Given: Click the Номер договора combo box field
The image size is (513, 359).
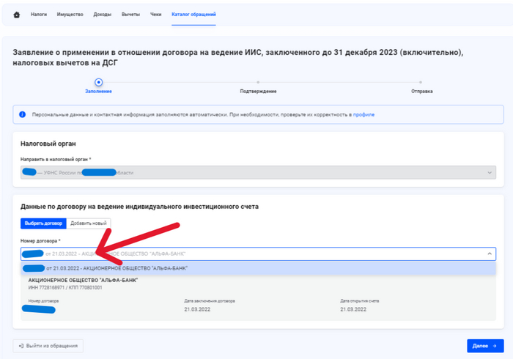Looking at the screenshot, I should coord(258,253).
